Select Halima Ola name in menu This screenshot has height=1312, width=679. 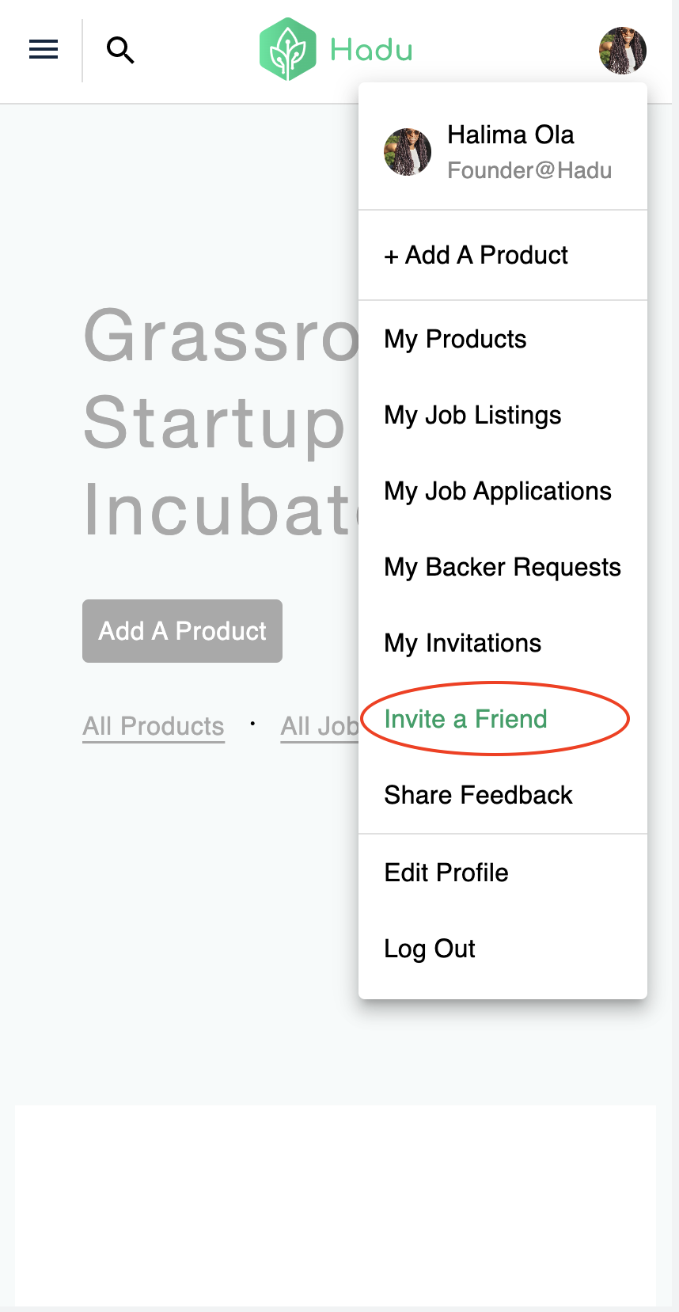pyautogui.click(x=510, y=135)
